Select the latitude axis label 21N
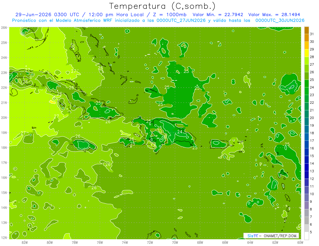This screenshot has width=319, height=246. pos(4,103)
